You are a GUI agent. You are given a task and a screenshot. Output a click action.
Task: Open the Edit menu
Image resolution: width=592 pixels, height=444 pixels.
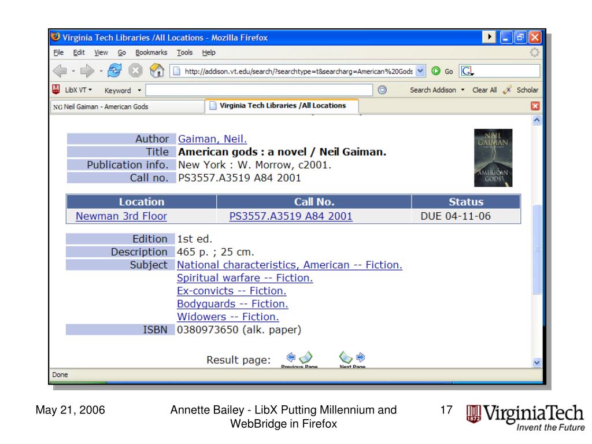coord(79,53)
